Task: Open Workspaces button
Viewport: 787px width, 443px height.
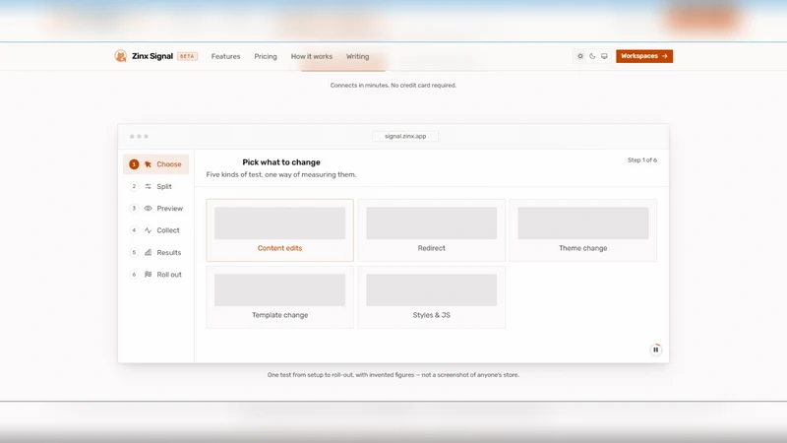Action: tap(644, 56)
